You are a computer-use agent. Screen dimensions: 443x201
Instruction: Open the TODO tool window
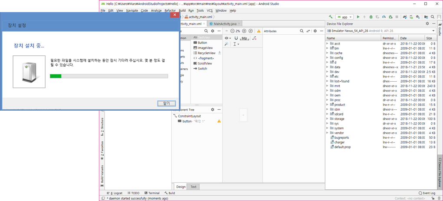(x=133, y=193)
